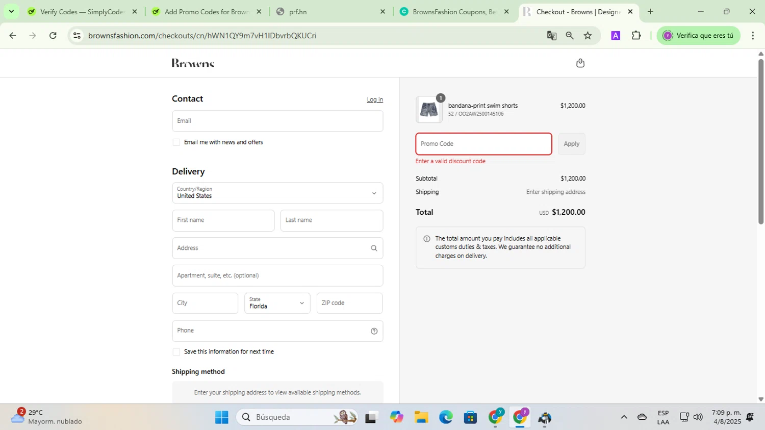This screenshot has height=430, width=765.
Task: Click the taskbar Búsqueda search box
Action: [297, 418]
